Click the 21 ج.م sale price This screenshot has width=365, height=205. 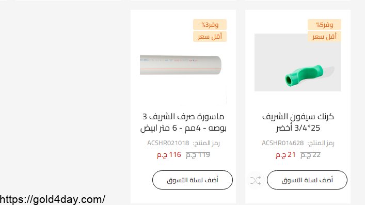pos(285,155)
